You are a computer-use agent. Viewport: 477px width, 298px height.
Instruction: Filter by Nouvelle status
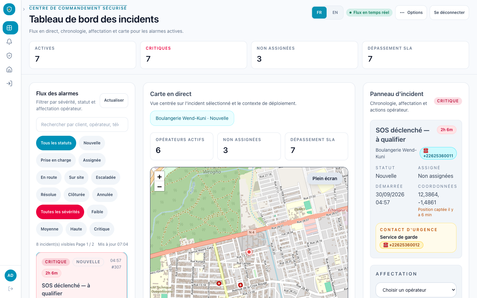[92, 143]
